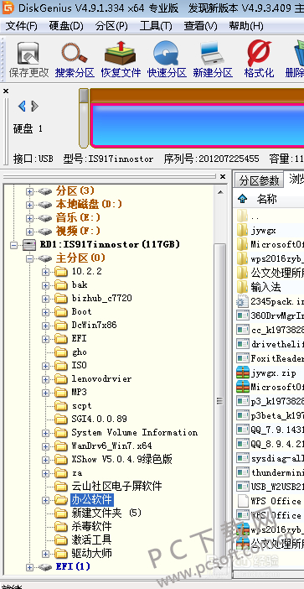This screenshot has width=304, height=589.
Task: Go to next disk with the right arrow
Action: (x=34, y=107)
